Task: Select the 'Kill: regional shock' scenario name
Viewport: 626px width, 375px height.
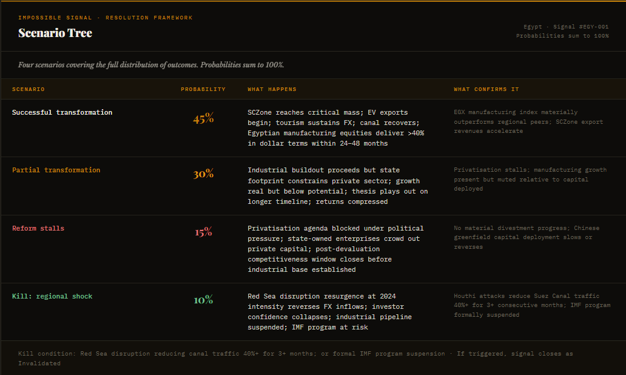Action: pyautogui.click(x=52, y=296)
